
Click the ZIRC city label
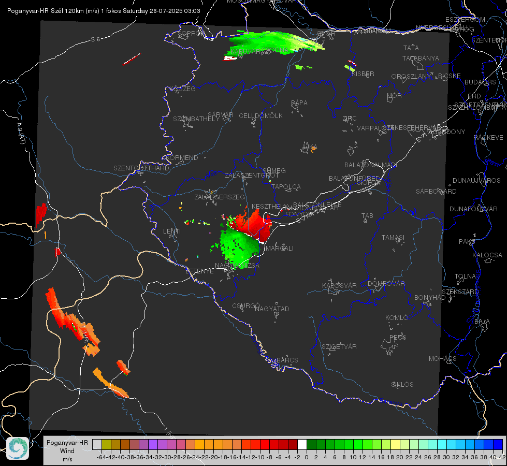pyautogui.click(x=350, y=119)
